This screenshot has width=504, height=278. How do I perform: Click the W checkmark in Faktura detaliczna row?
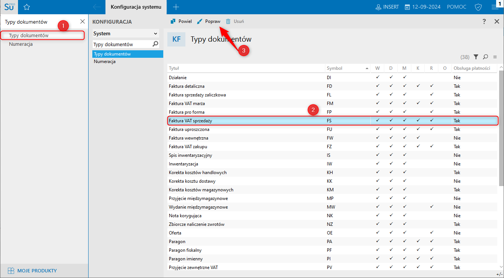(x=378, y=86)
